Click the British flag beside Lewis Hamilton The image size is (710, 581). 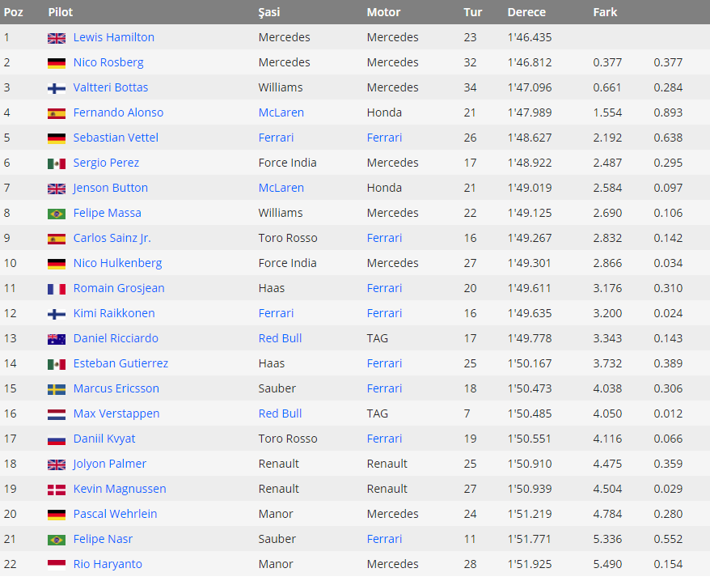57,38
